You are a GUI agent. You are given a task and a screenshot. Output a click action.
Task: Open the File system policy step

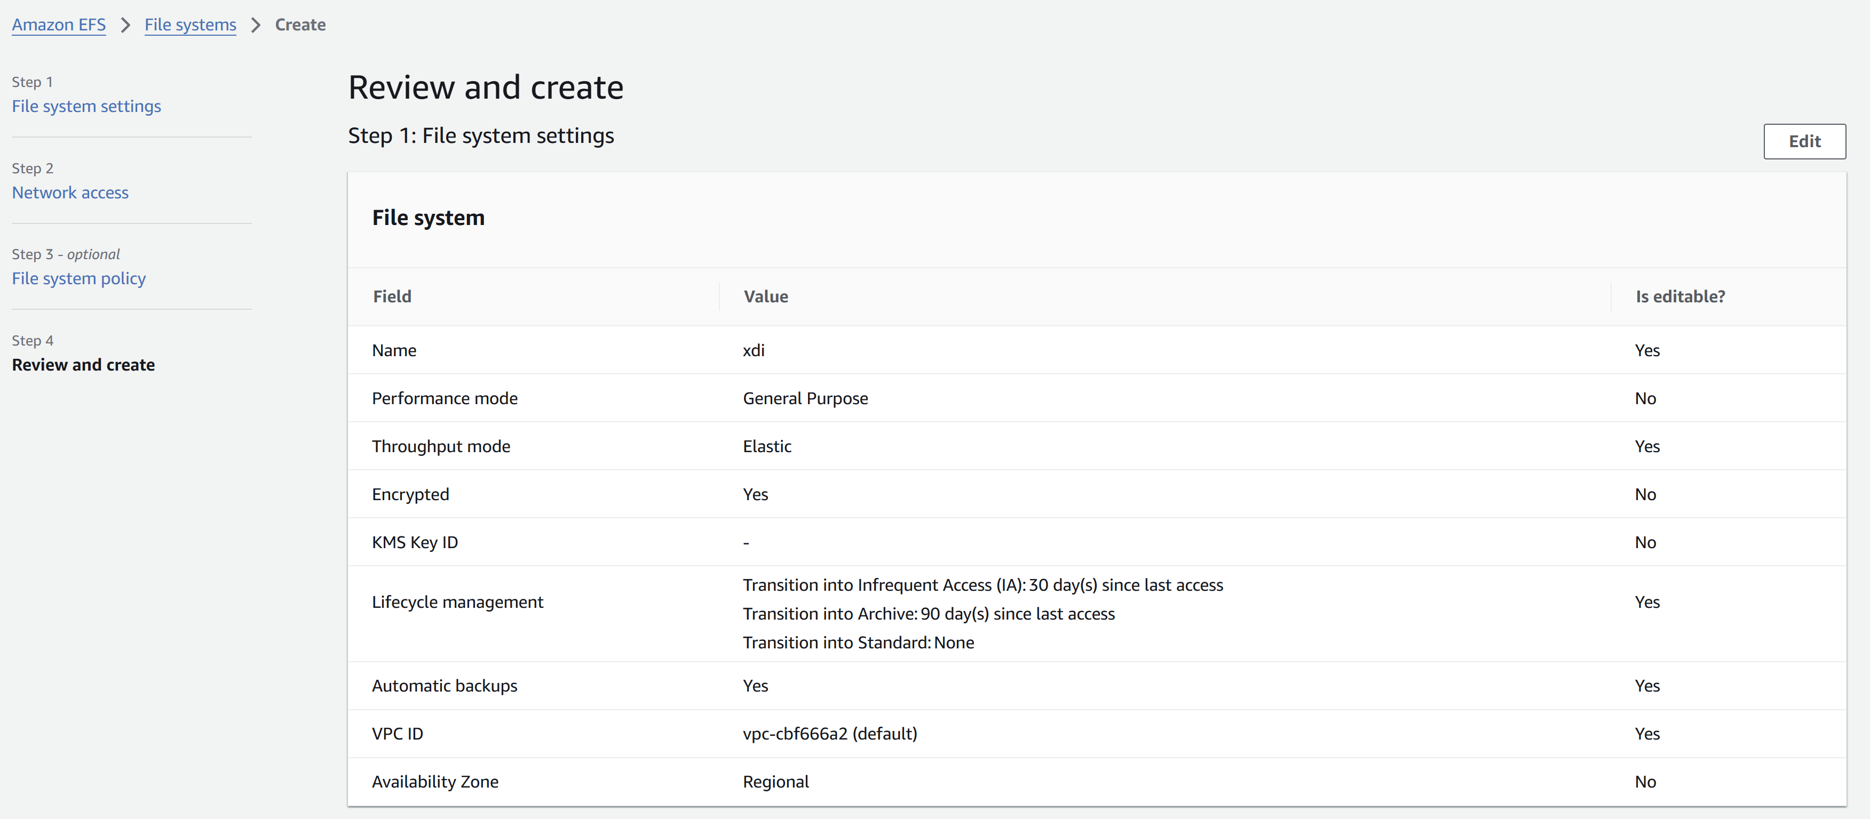[78, 278]
